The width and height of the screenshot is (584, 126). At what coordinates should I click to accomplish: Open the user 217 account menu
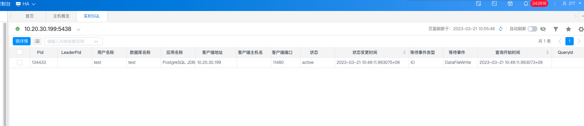[x=572, y=3]
